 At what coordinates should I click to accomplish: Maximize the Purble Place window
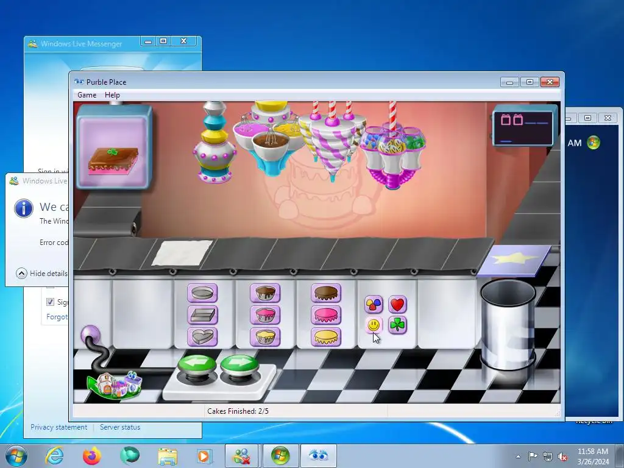coord(530,82)
